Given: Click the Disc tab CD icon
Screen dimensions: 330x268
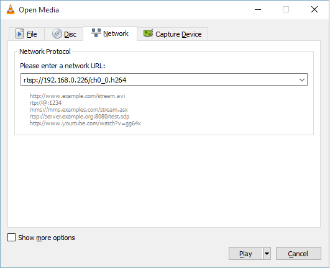Looking at the screenshot, I should (x=57, y=33).
